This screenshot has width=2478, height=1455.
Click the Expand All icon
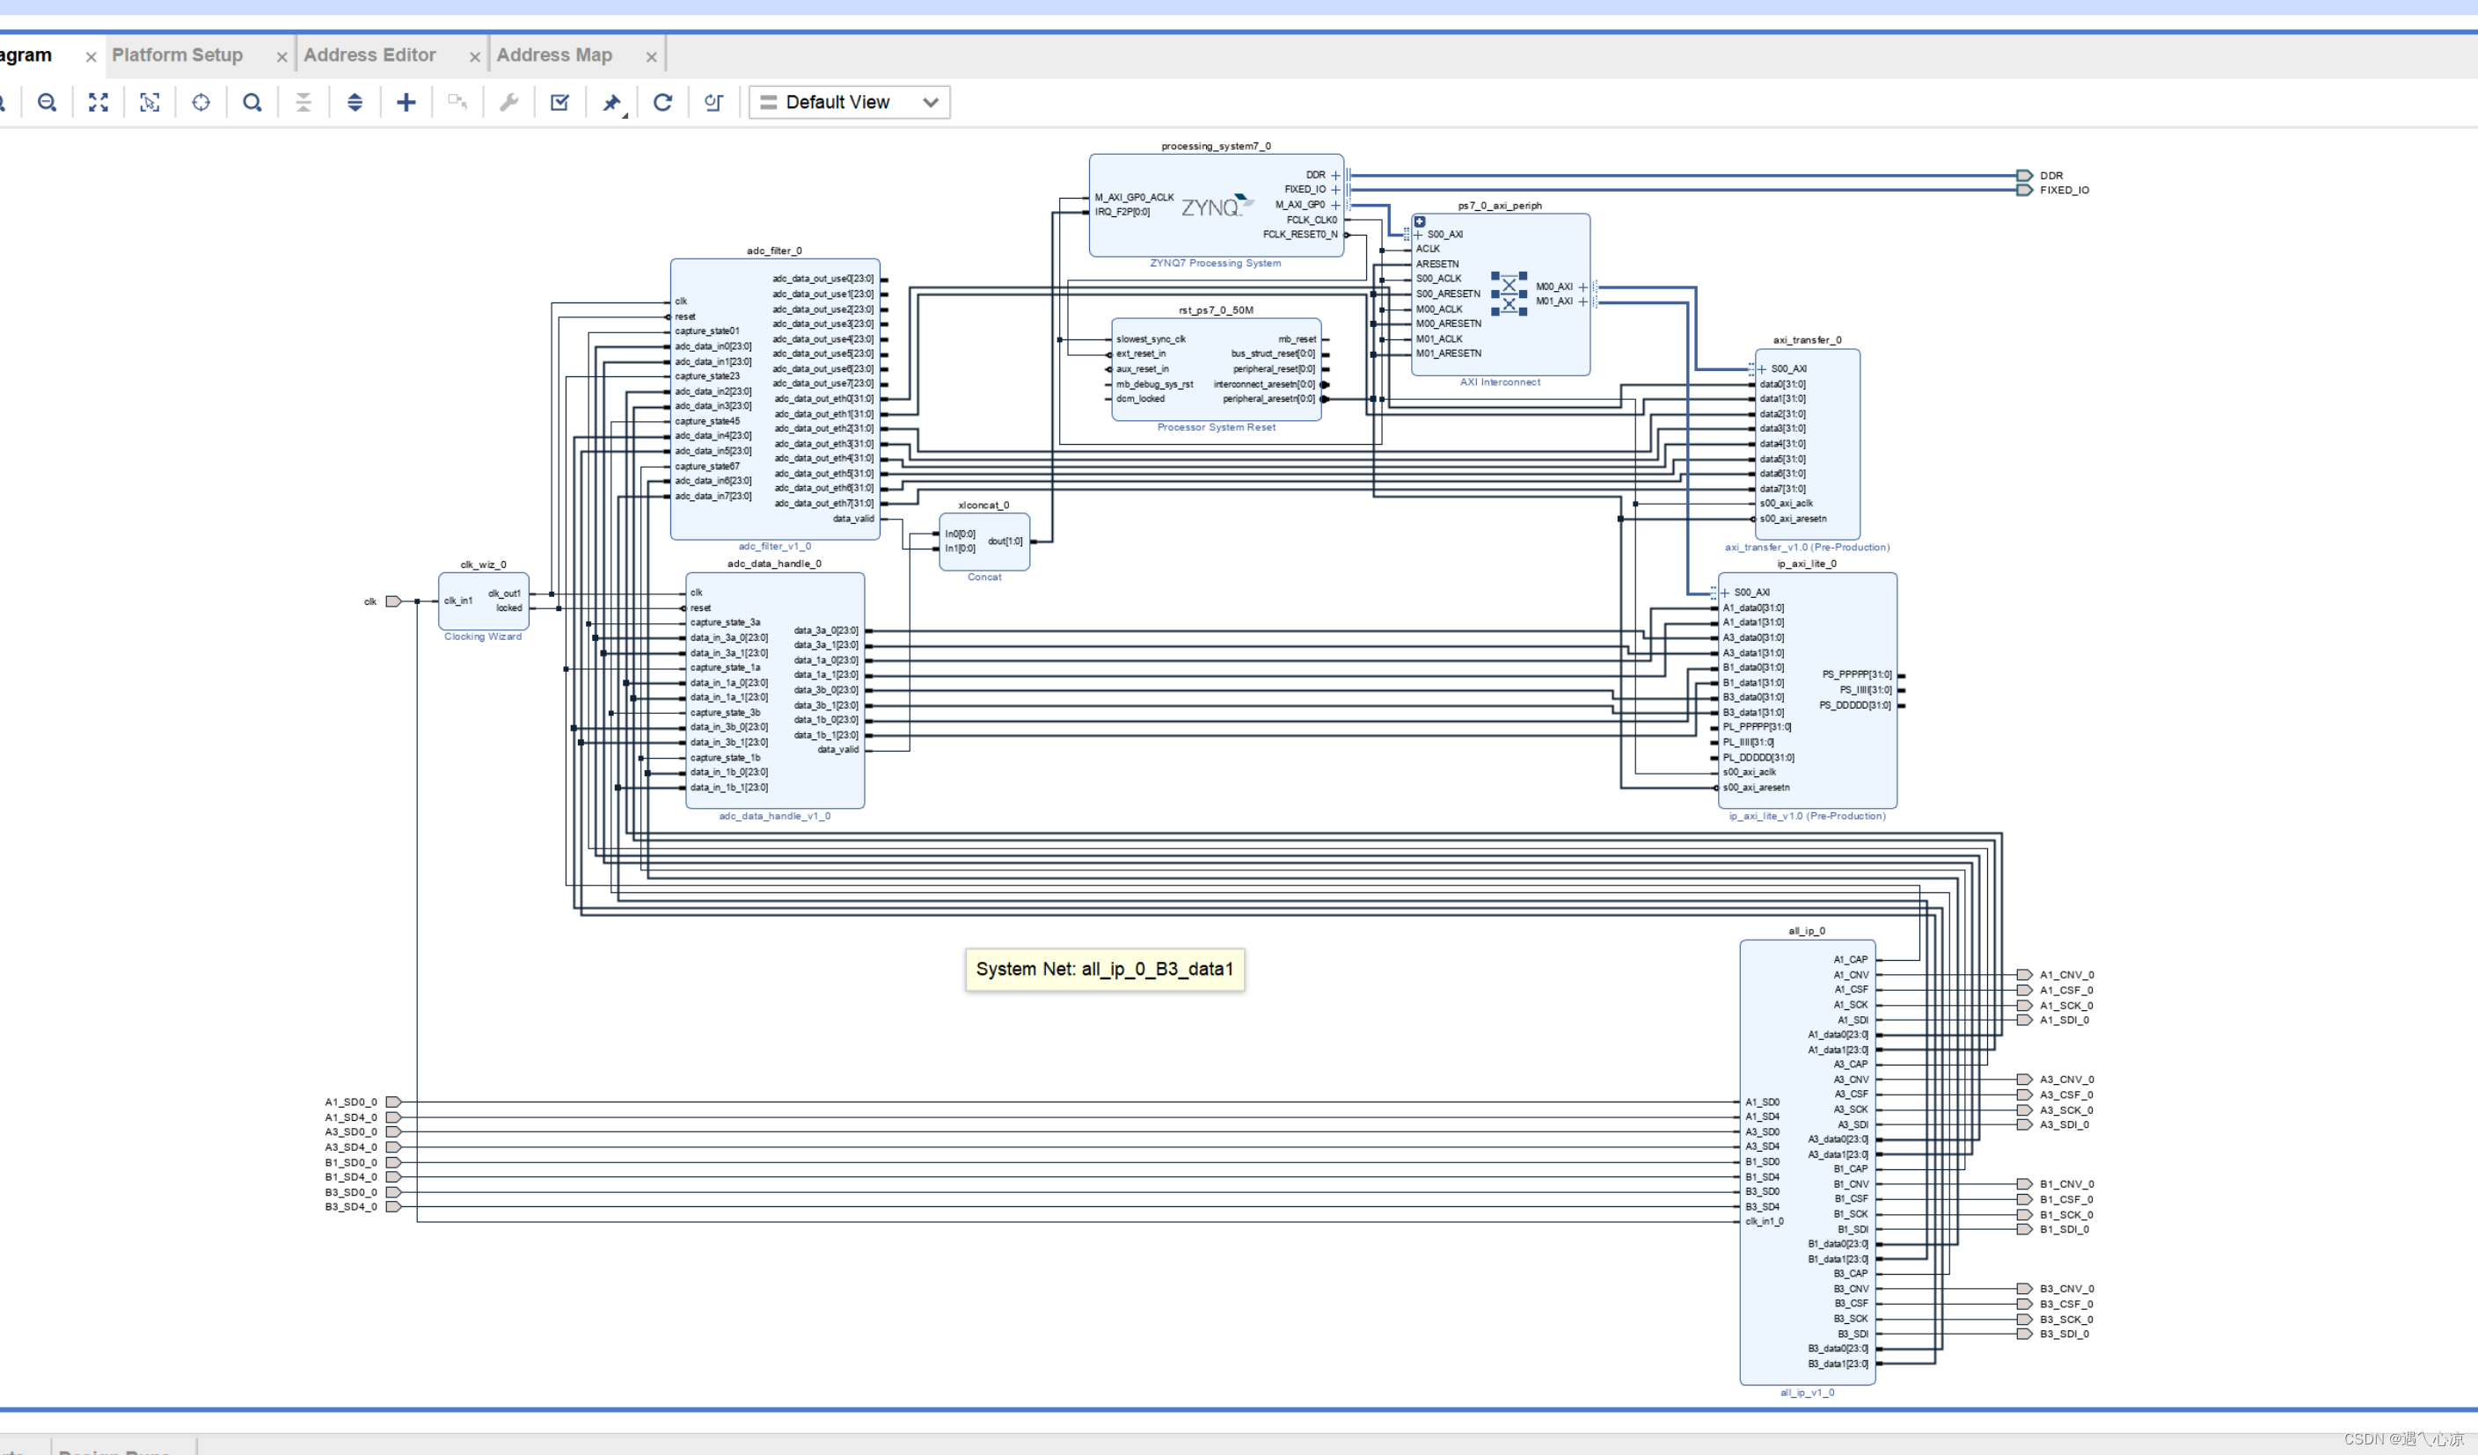pos(355,102)
